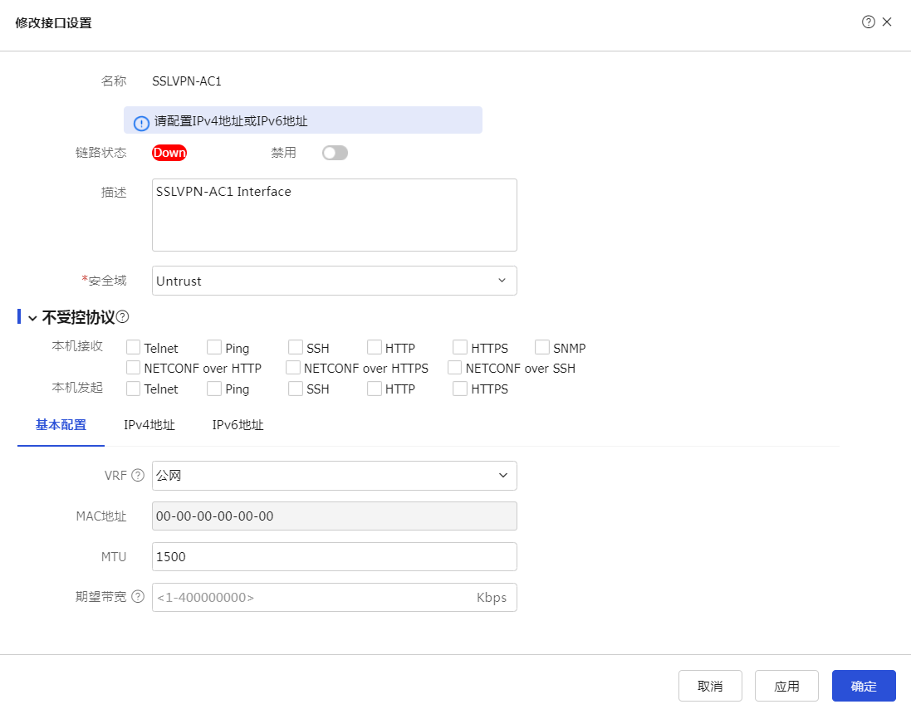
Task: Close the interface settings dialog
Action: 887,22
